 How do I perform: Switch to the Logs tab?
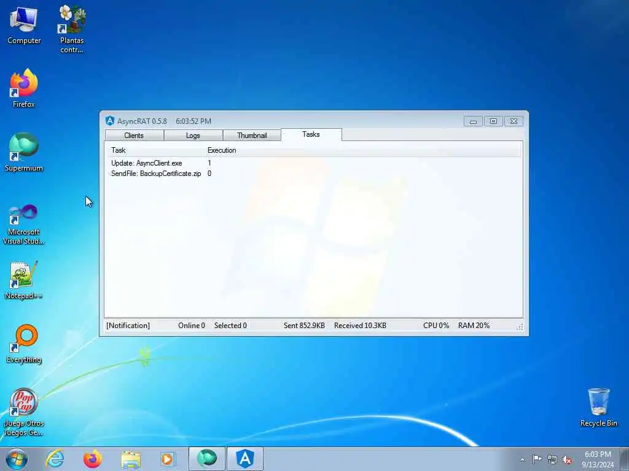point(193,136)
